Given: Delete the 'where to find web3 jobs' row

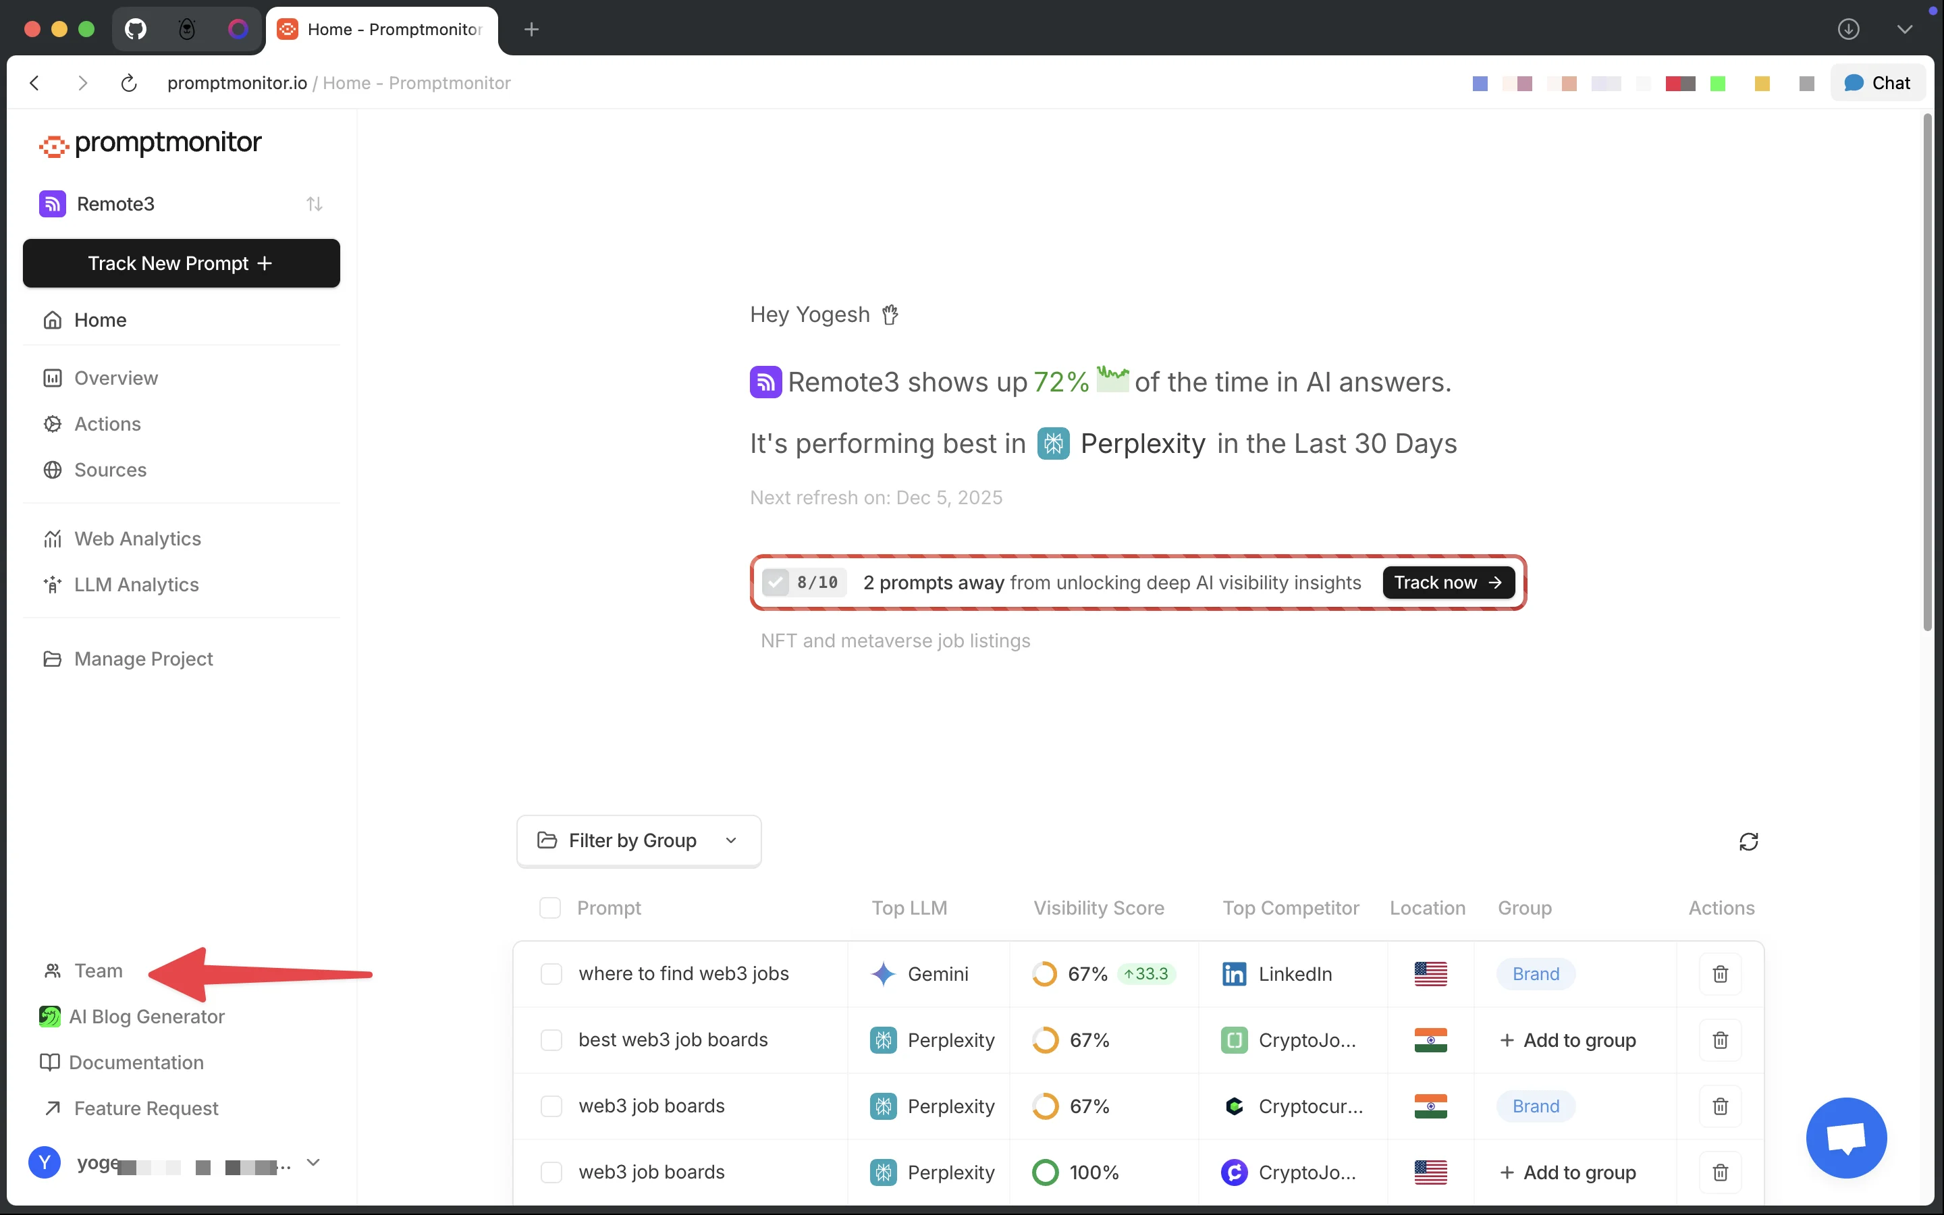Looking at the screenshot, I should (x=1720, y=974).
